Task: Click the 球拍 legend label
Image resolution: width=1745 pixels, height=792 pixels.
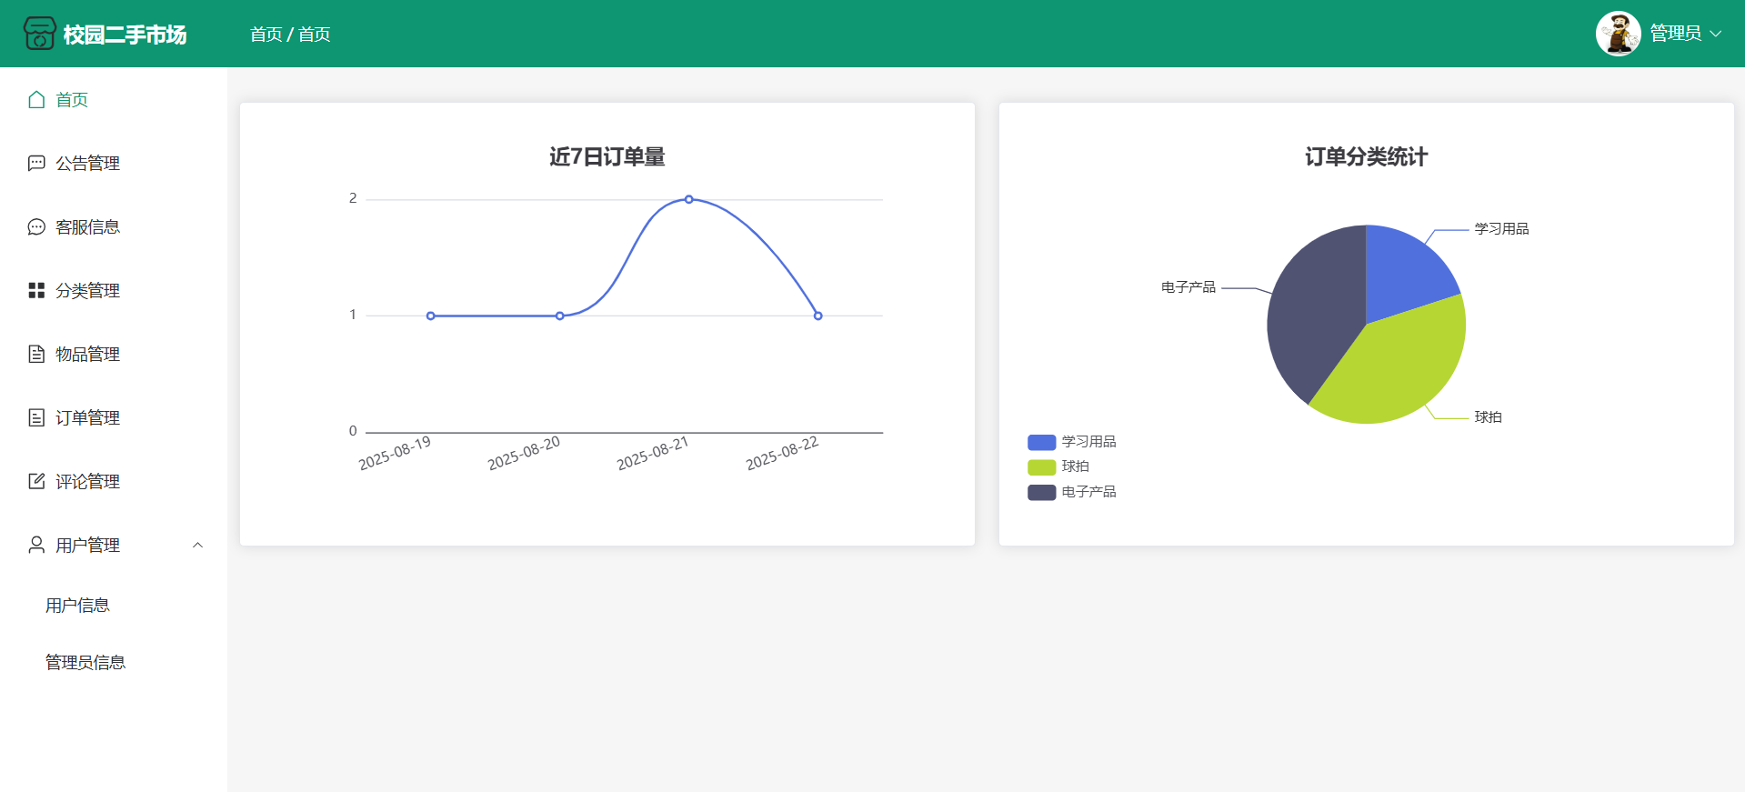Action: [1075, 466]
